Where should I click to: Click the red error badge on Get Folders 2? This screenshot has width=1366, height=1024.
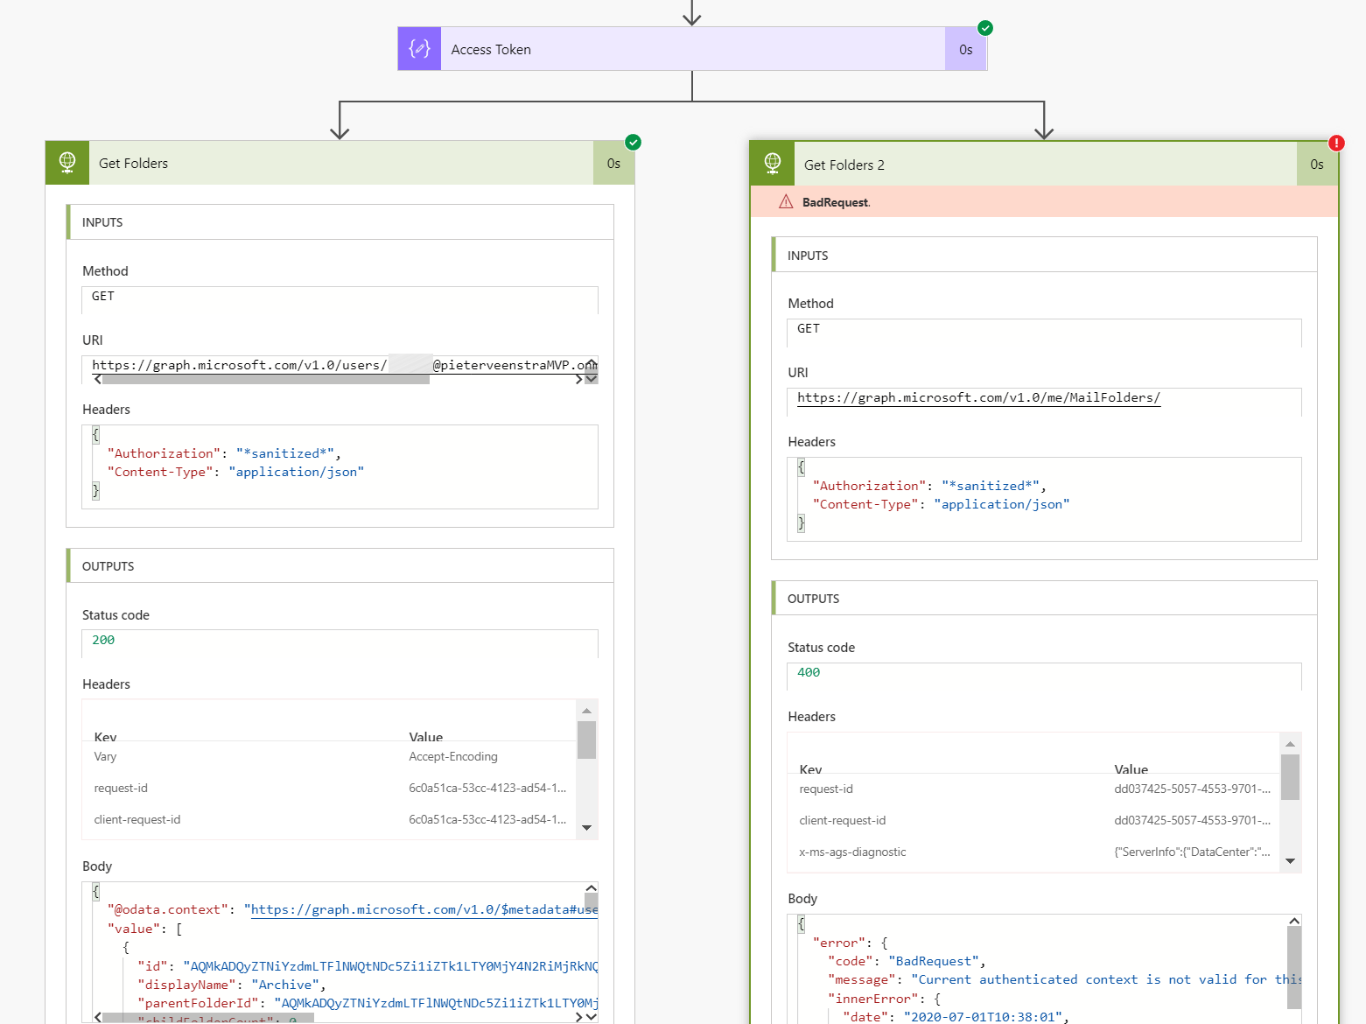click(1336, 143)
